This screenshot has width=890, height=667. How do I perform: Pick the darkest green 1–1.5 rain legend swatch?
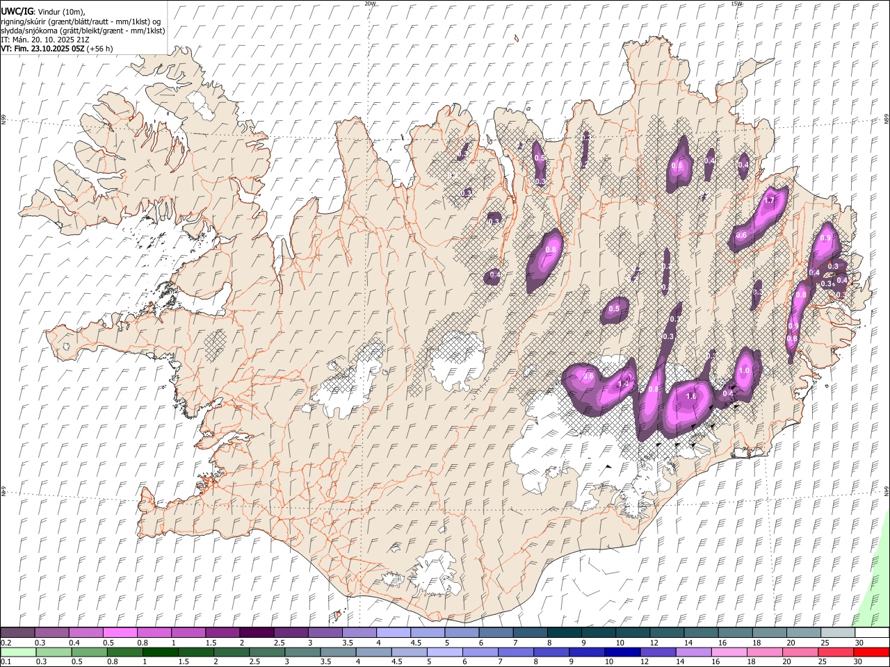click(161, 652)
